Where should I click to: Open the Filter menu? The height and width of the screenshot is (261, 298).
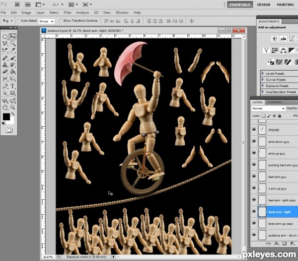click(68, 12)
